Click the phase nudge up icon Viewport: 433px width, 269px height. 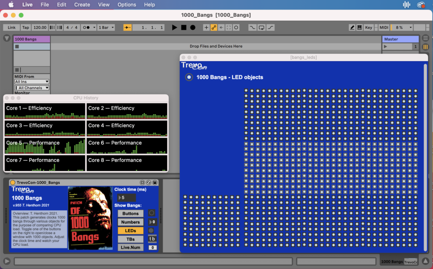point(59,27)
